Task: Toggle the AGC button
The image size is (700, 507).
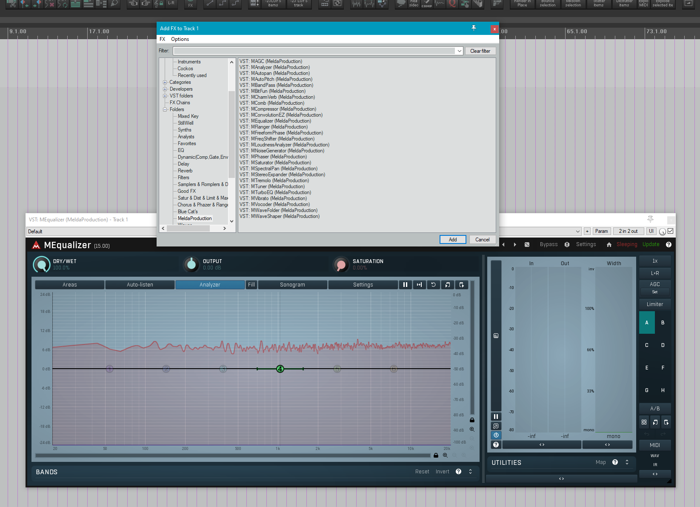Action: pyautogui.click(x=655, y=284)
